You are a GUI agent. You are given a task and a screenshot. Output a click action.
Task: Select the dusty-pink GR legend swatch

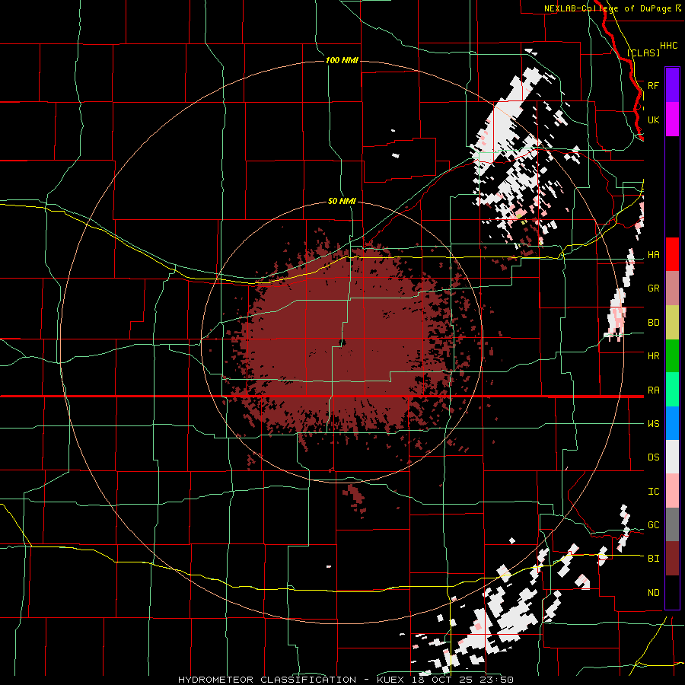[x=672, y=288]
